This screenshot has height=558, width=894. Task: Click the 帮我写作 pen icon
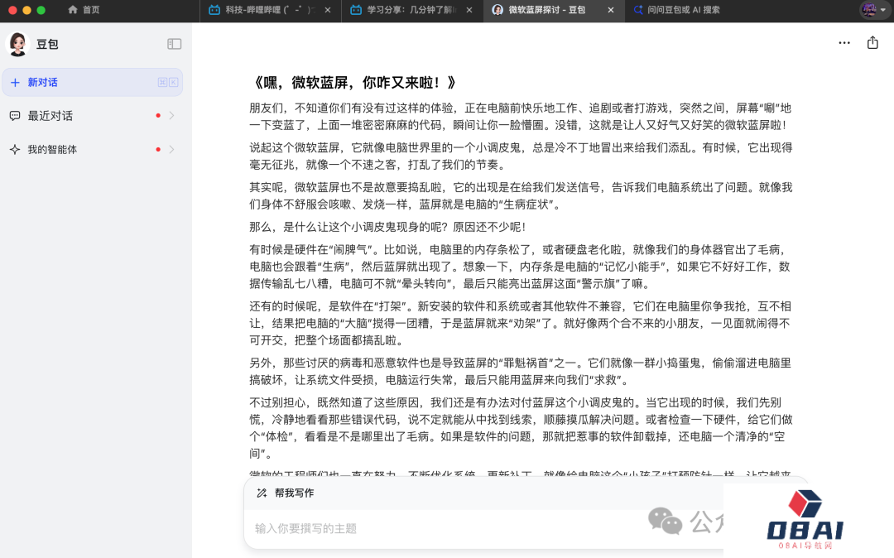pos(262,493)
